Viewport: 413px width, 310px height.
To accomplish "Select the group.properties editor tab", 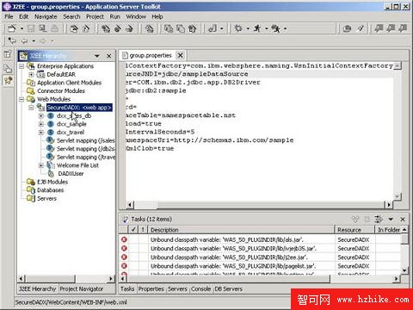I will 151,55.
